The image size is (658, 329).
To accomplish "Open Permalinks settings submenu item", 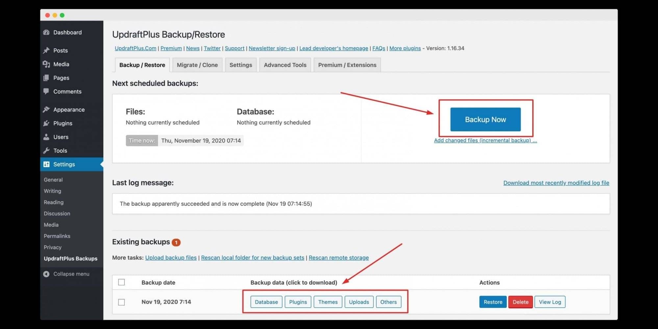I will pos(57,236).
